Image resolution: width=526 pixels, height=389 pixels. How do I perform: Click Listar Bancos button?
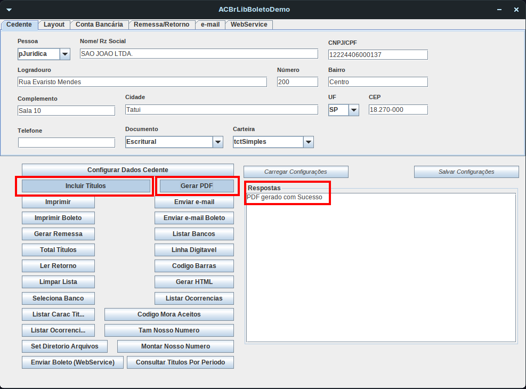pyautogui.click(x=194, y=234)
